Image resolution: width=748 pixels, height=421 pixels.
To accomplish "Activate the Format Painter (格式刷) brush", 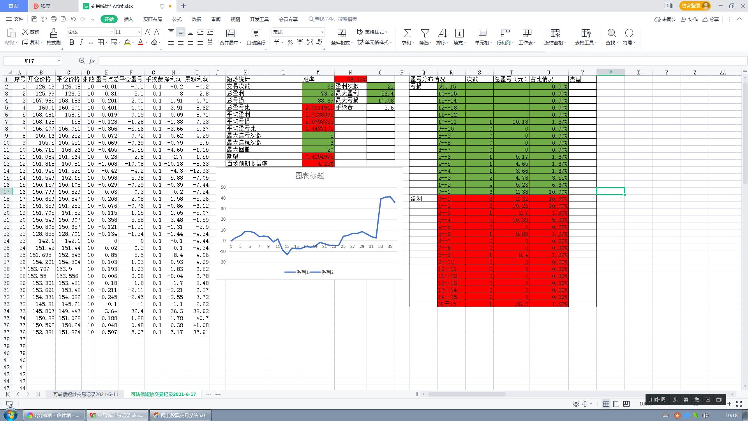I will click(x=54, y=37).
